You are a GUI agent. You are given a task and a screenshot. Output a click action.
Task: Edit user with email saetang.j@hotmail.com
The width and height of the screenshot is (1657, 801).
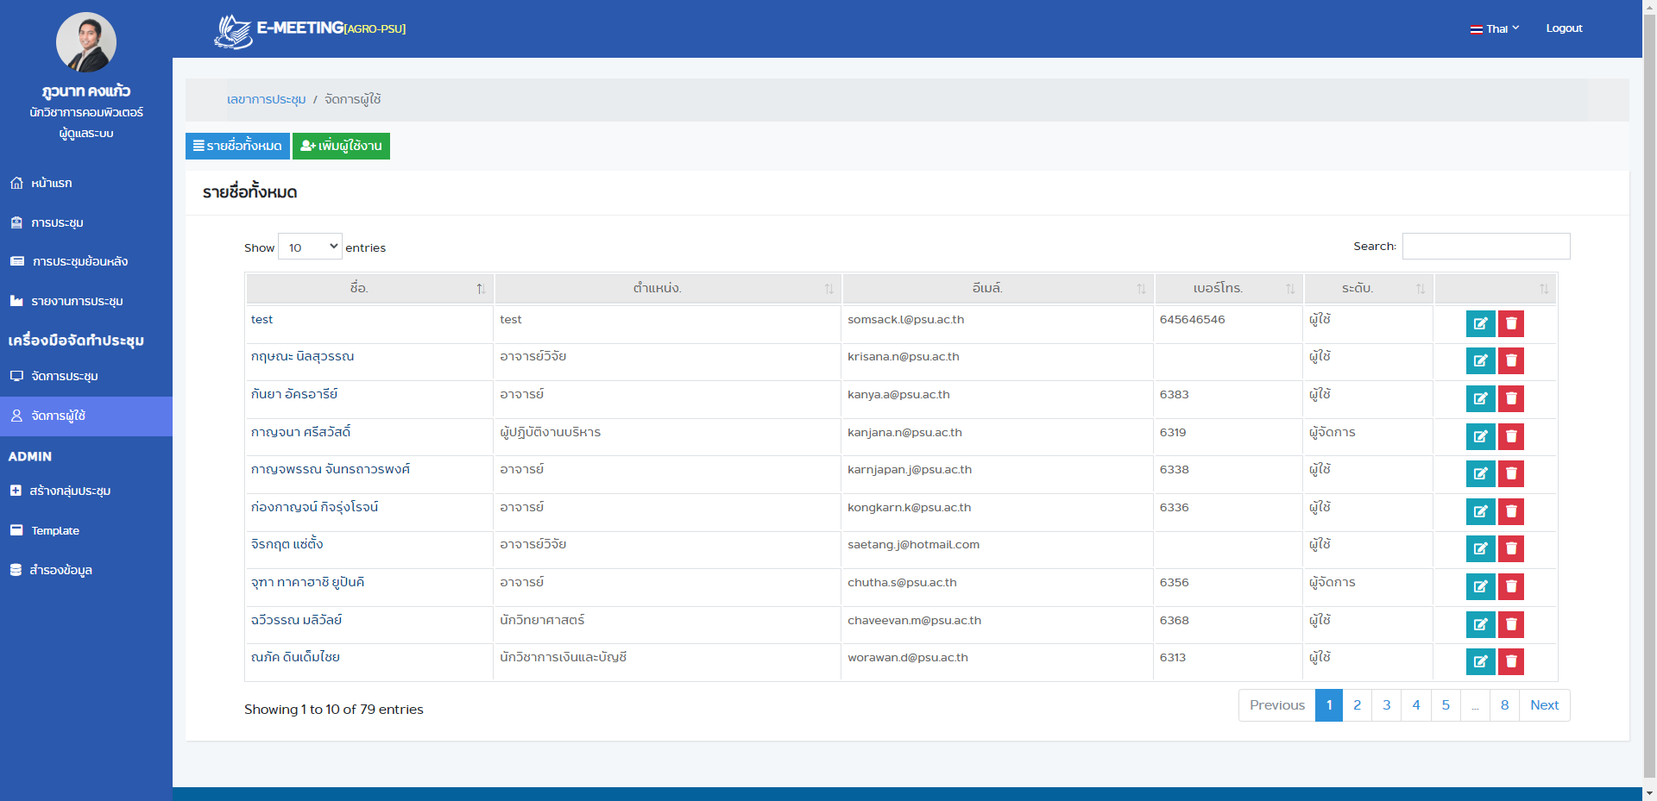point(1480,548)
